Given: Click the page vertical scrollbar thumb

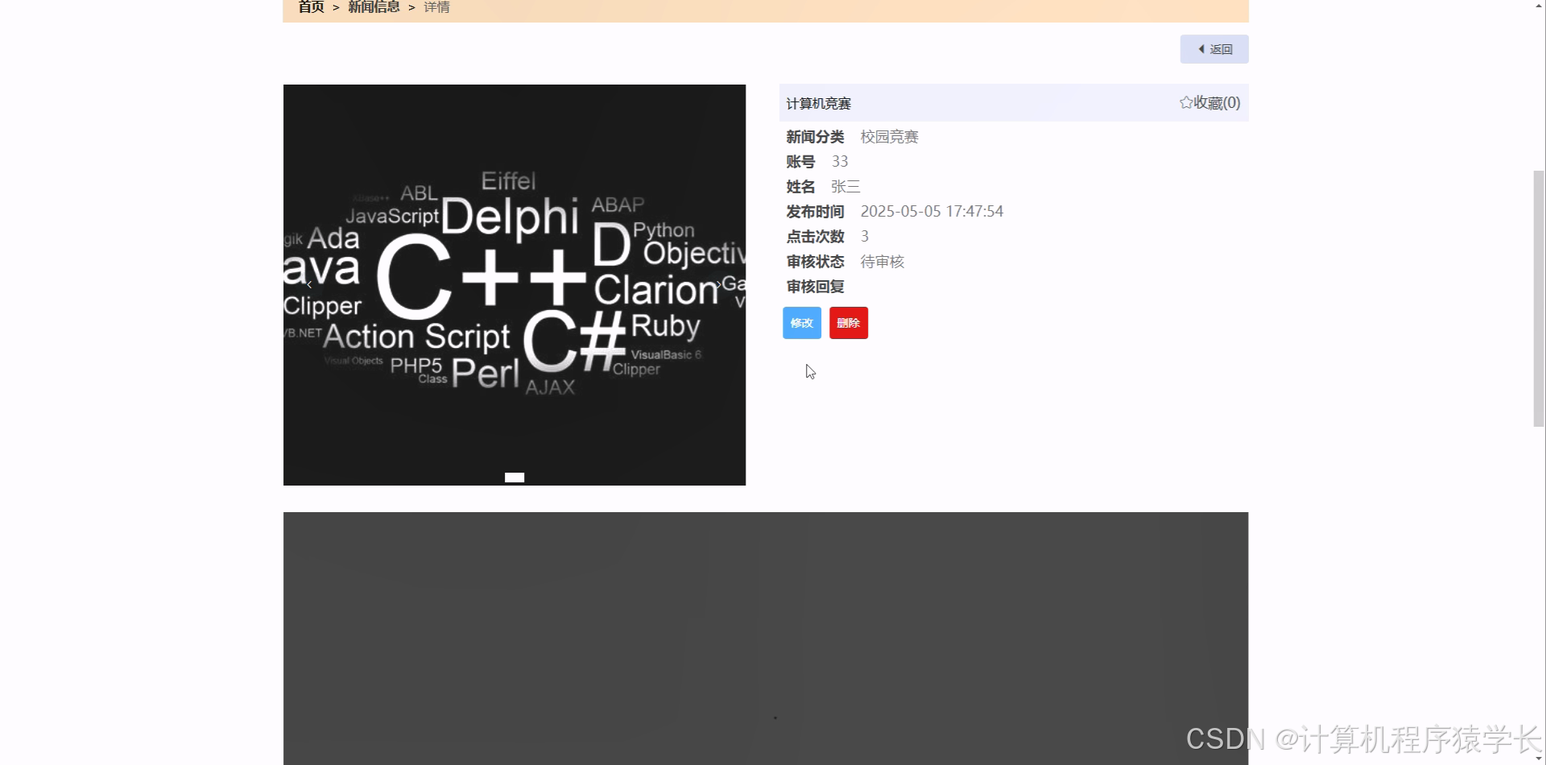Looking at the screenshot, I should [1539, 299].
